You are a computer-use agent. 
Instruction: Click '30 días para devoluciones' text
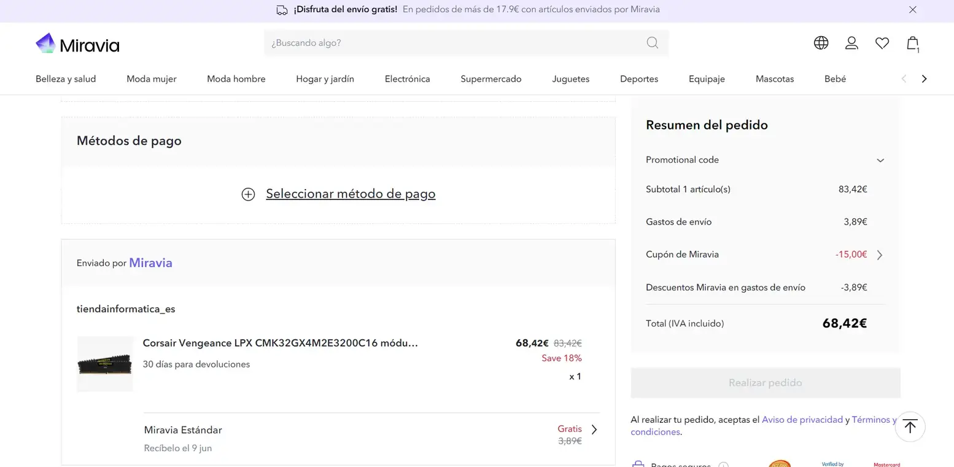tap(196, 364)
